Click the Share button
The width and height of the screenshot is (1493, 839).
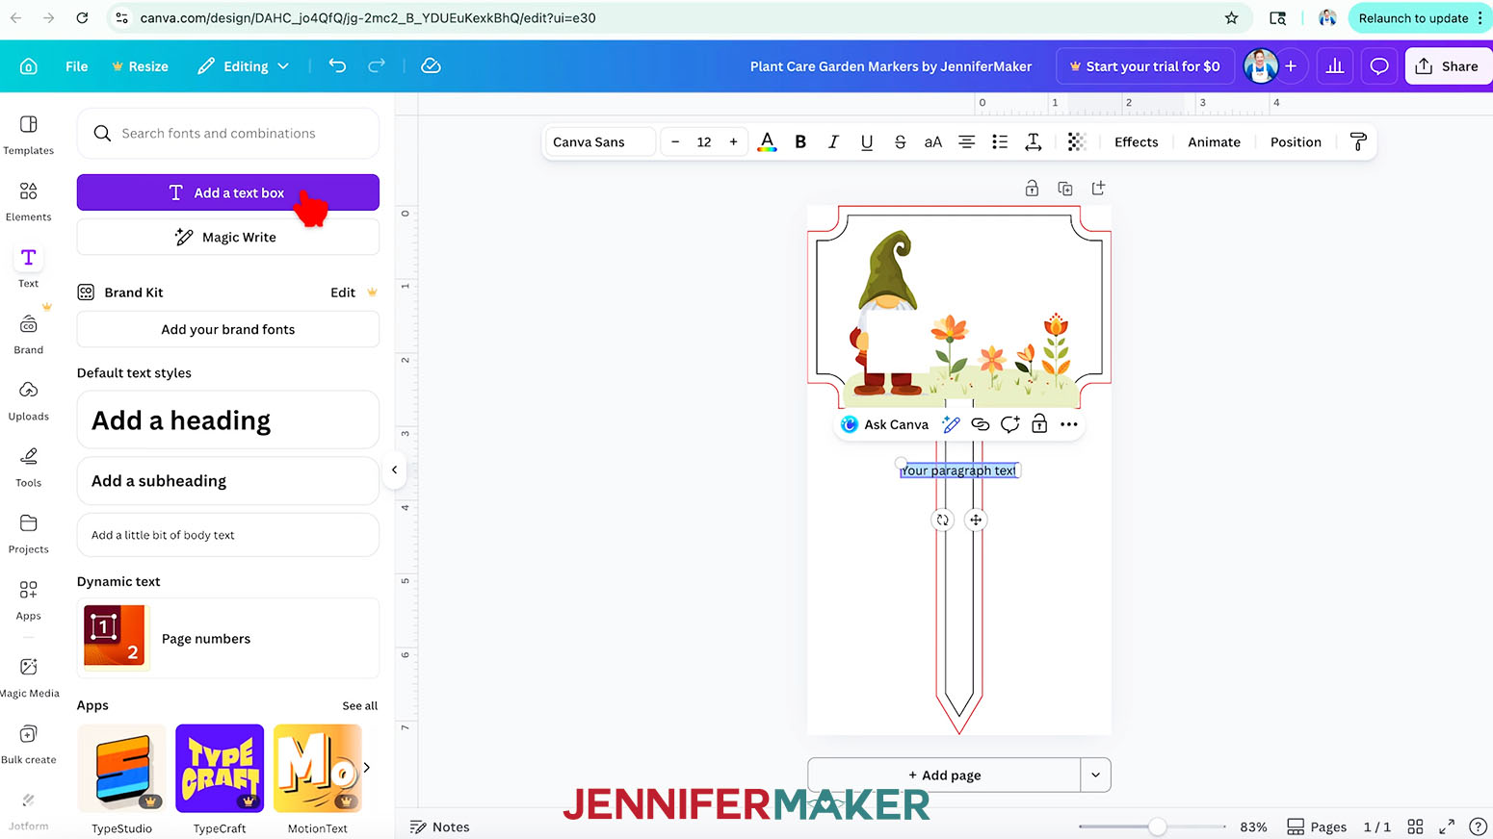(1448, 66)
